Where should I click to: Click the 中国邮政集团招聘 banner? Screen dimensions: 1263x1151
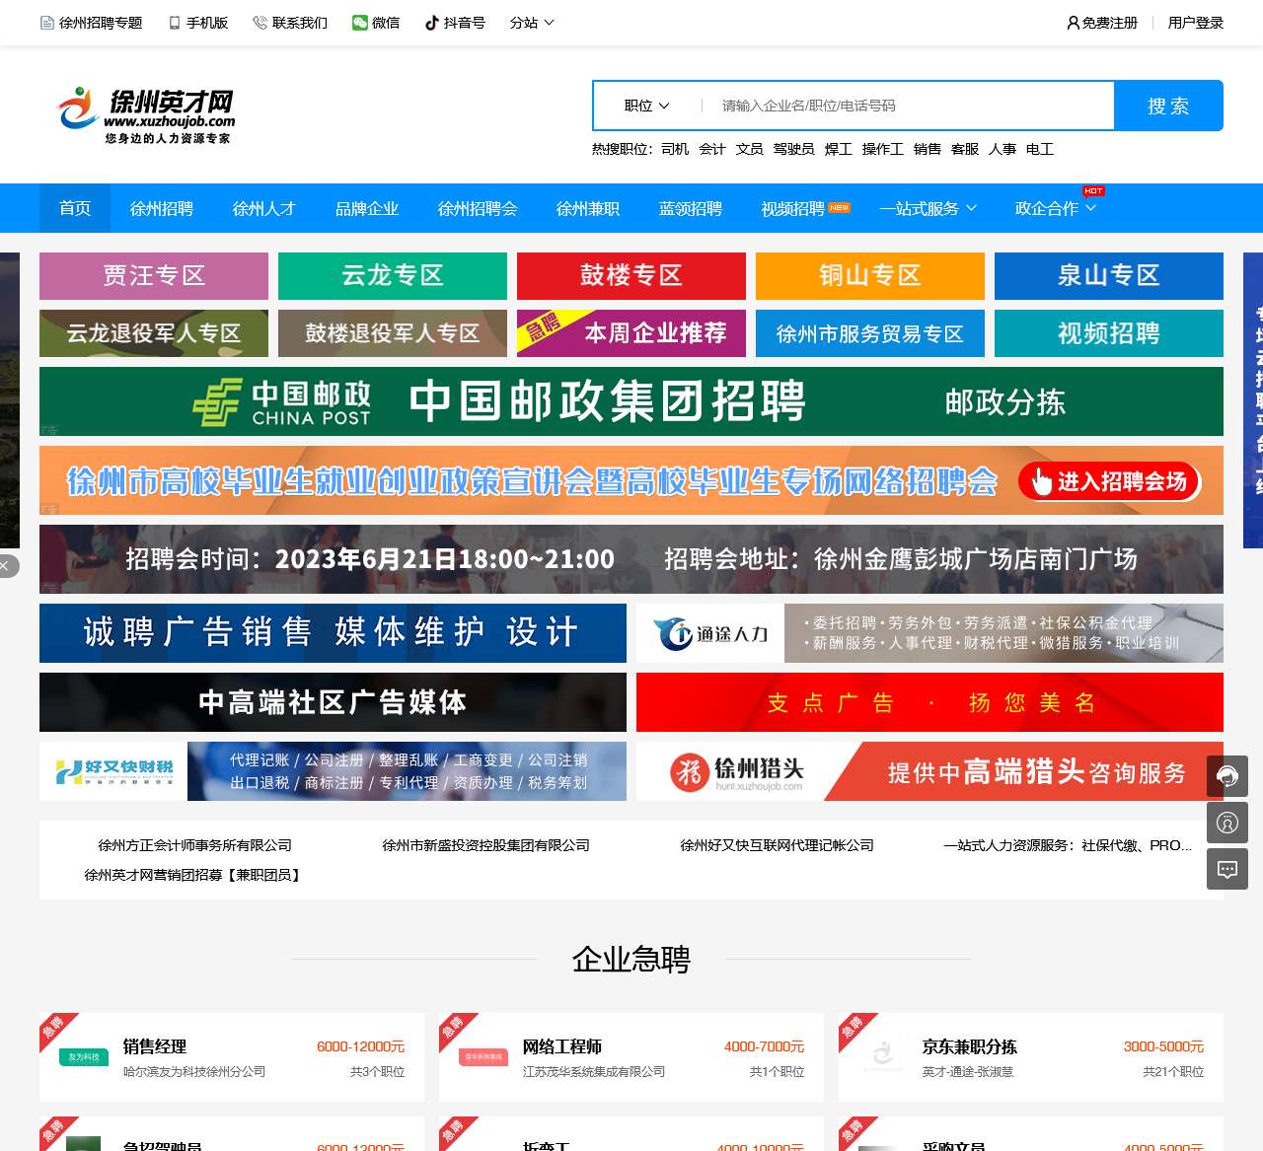631,401
